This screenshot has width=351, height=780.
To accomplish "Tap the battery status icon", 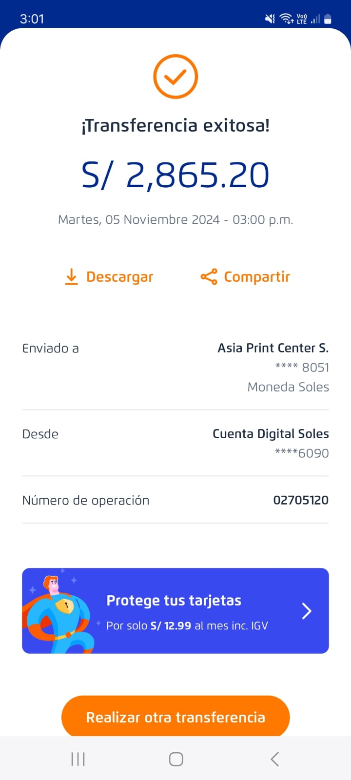I will (x=328, y=19).
